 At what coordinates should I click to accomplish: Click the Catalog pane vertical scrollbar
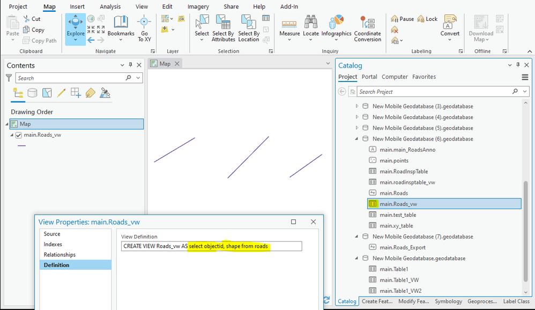tap(525, 231)
